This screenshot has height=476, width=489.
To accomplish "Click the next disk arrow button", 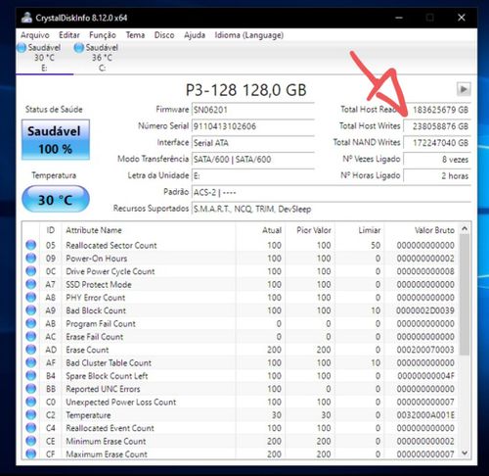I will (x=464, y=89).
